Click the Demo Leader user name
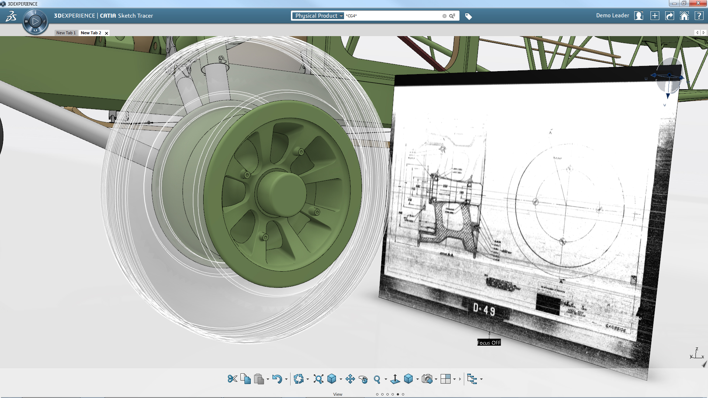The image size is (708, 398). pyautogui.click(x=612, y=15)
